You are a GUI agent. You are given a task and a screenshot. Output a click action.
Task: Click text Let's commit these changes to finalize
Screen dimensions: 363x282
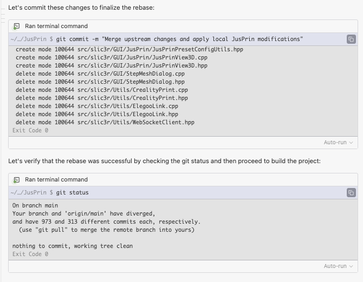pos(81,8)
